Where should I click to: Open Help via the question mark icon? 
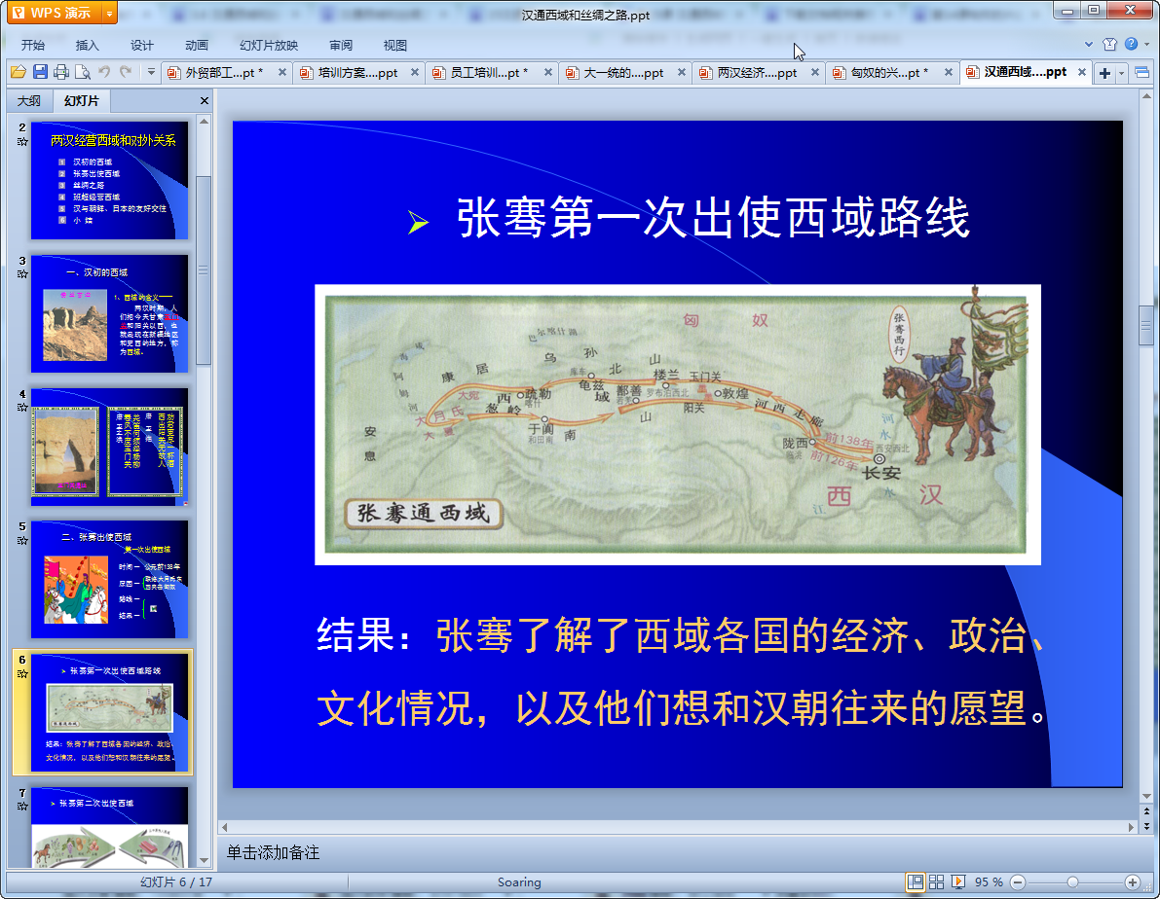click(x=1131, y=45)
